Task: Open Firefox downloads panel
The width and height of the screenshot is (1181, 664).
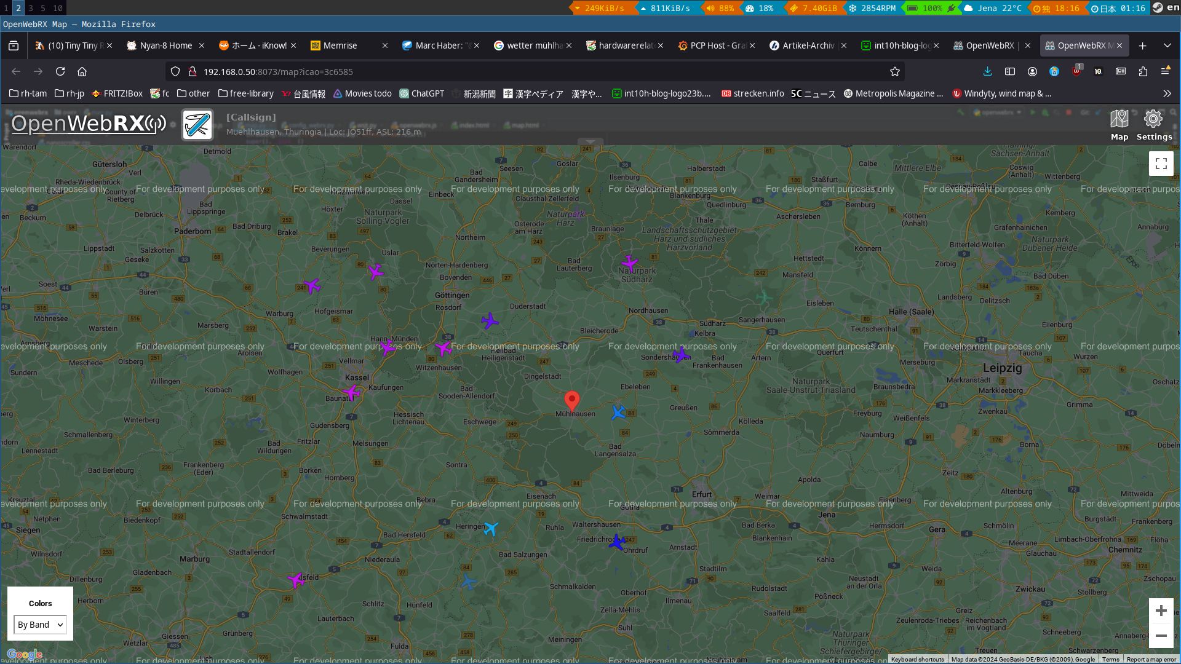Action: coord(987,71)
